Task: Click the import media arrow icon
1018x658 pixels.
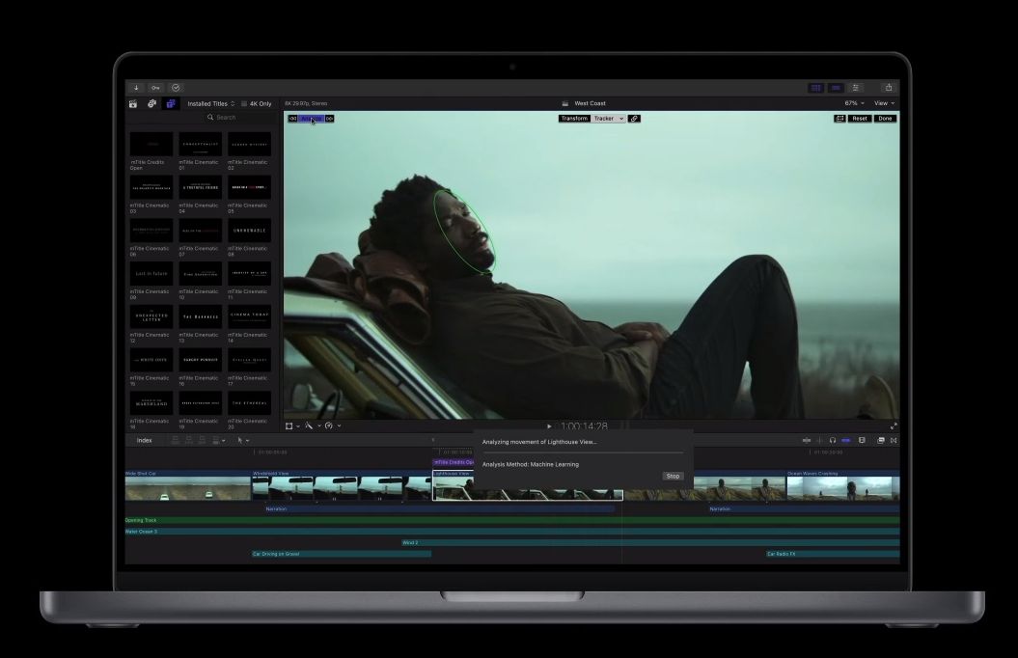Action: tap(136, 88)
